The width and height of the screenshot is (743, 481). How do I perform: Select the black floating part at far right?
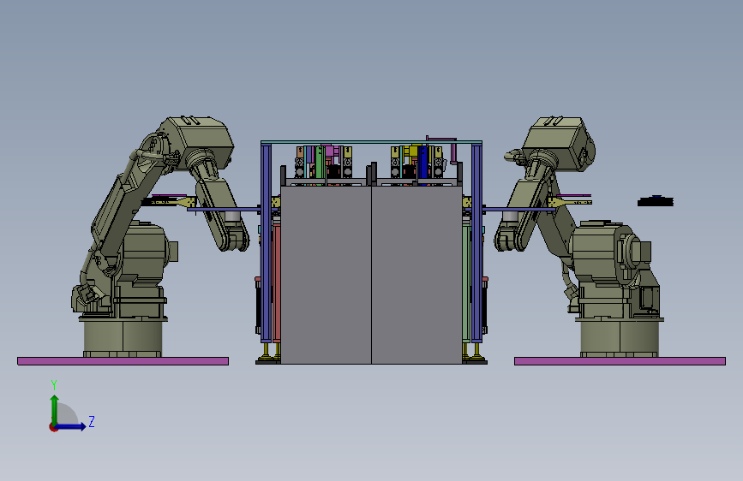pos(656,202)
